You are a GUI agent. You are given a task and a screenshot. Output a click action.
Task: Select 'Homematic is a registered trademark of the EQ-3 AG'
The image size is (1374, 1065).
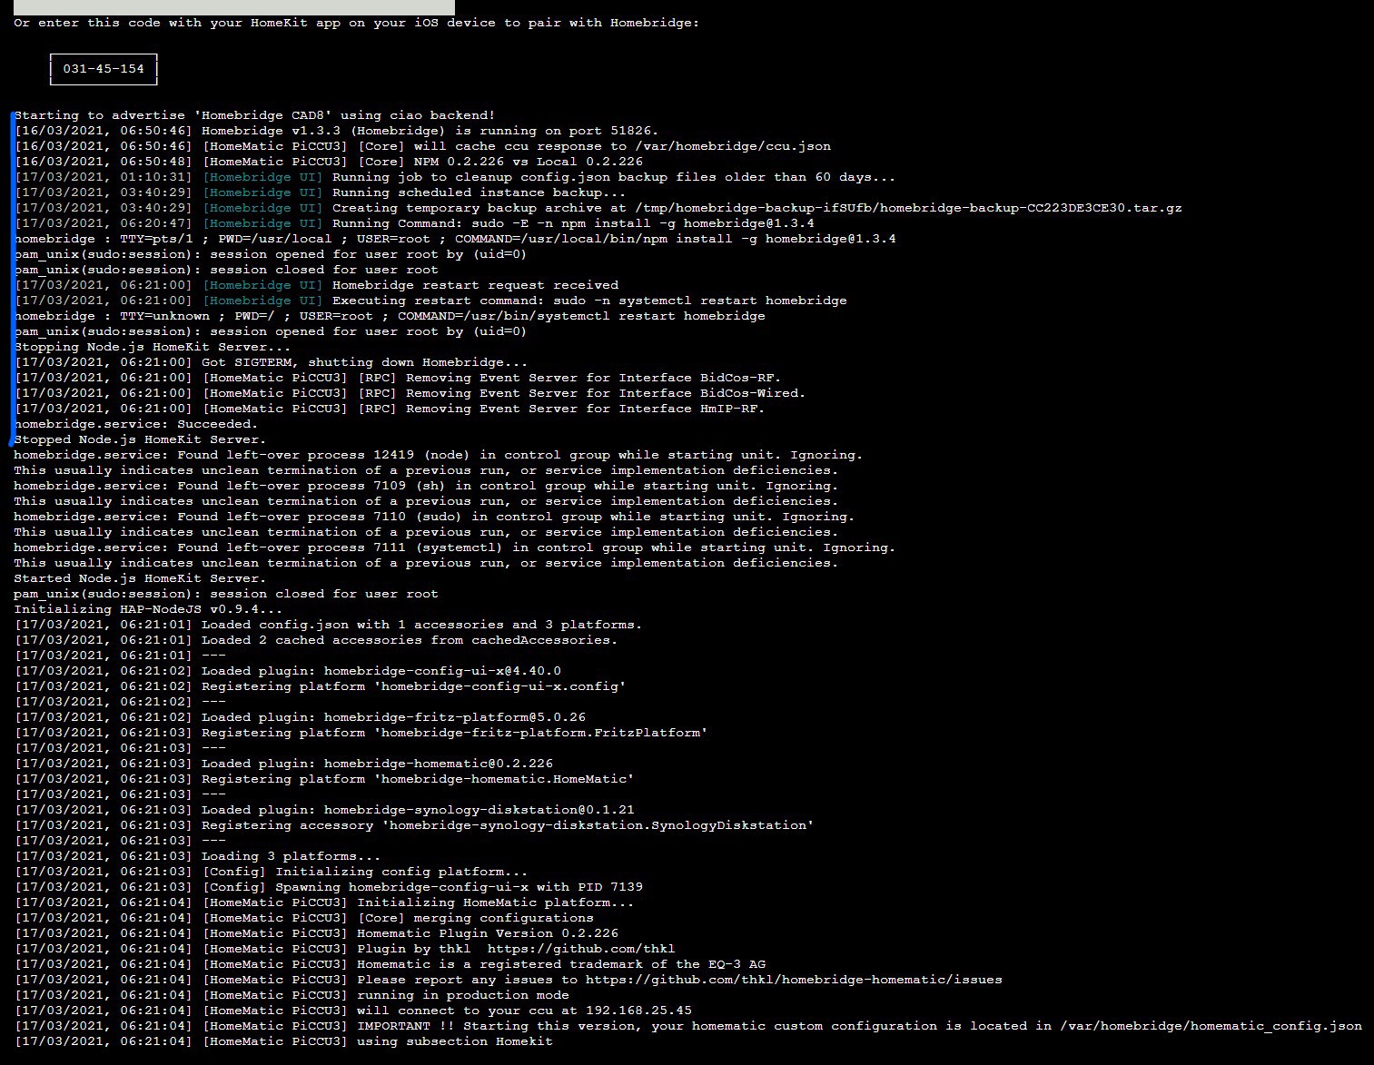[561, 964]
